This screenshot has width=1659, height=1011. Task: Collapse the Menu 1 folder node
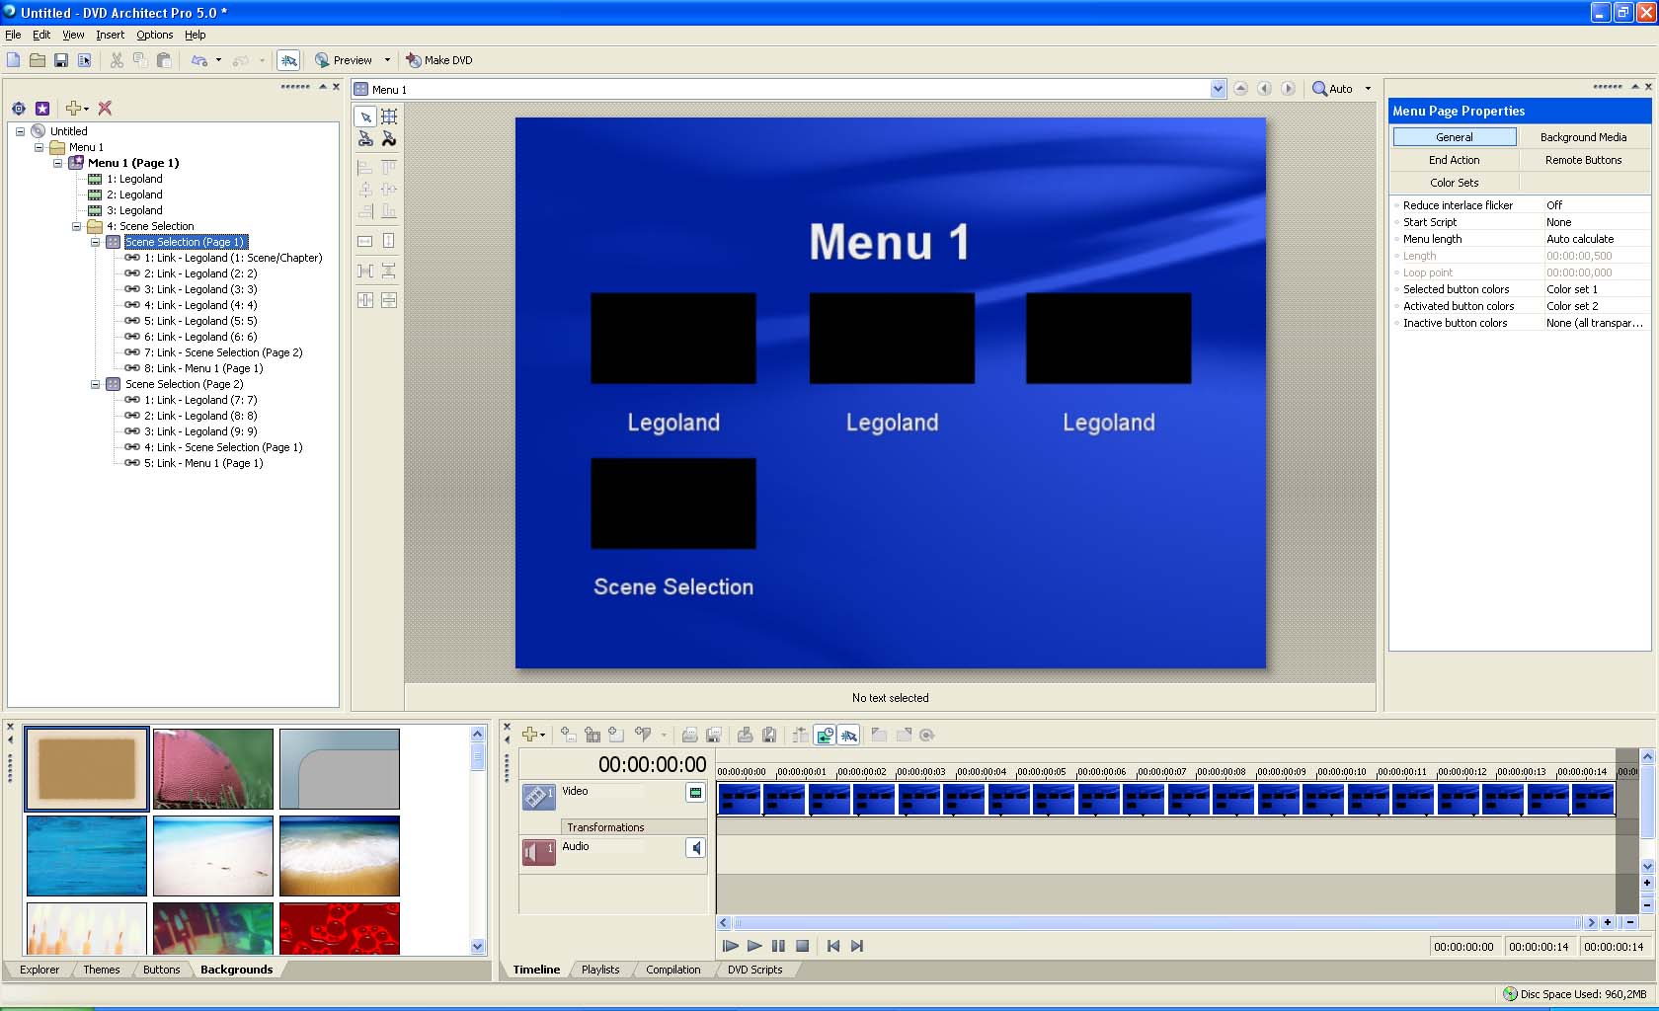39,147
